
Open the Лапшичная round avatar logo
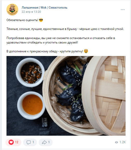12,9
